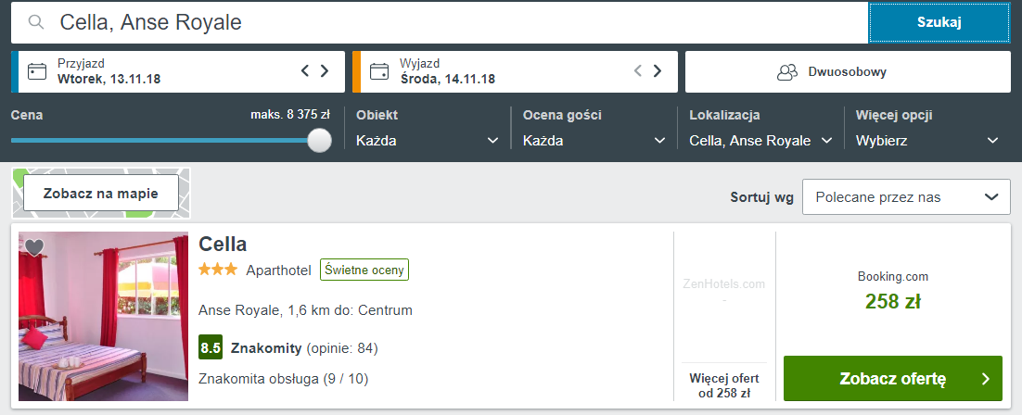
Task: Open Zobacz na mapie map view
Action: click(101, 194)
